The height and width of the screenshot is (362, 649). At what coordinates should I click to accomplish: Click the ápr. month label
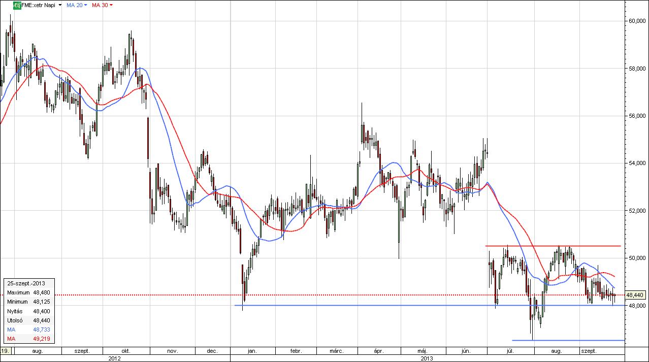coord(378,351)
